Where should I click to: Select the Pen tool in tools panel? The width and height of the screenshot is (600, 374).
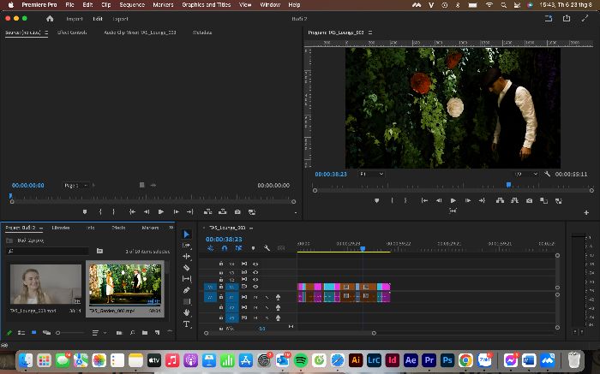point(186,290)
